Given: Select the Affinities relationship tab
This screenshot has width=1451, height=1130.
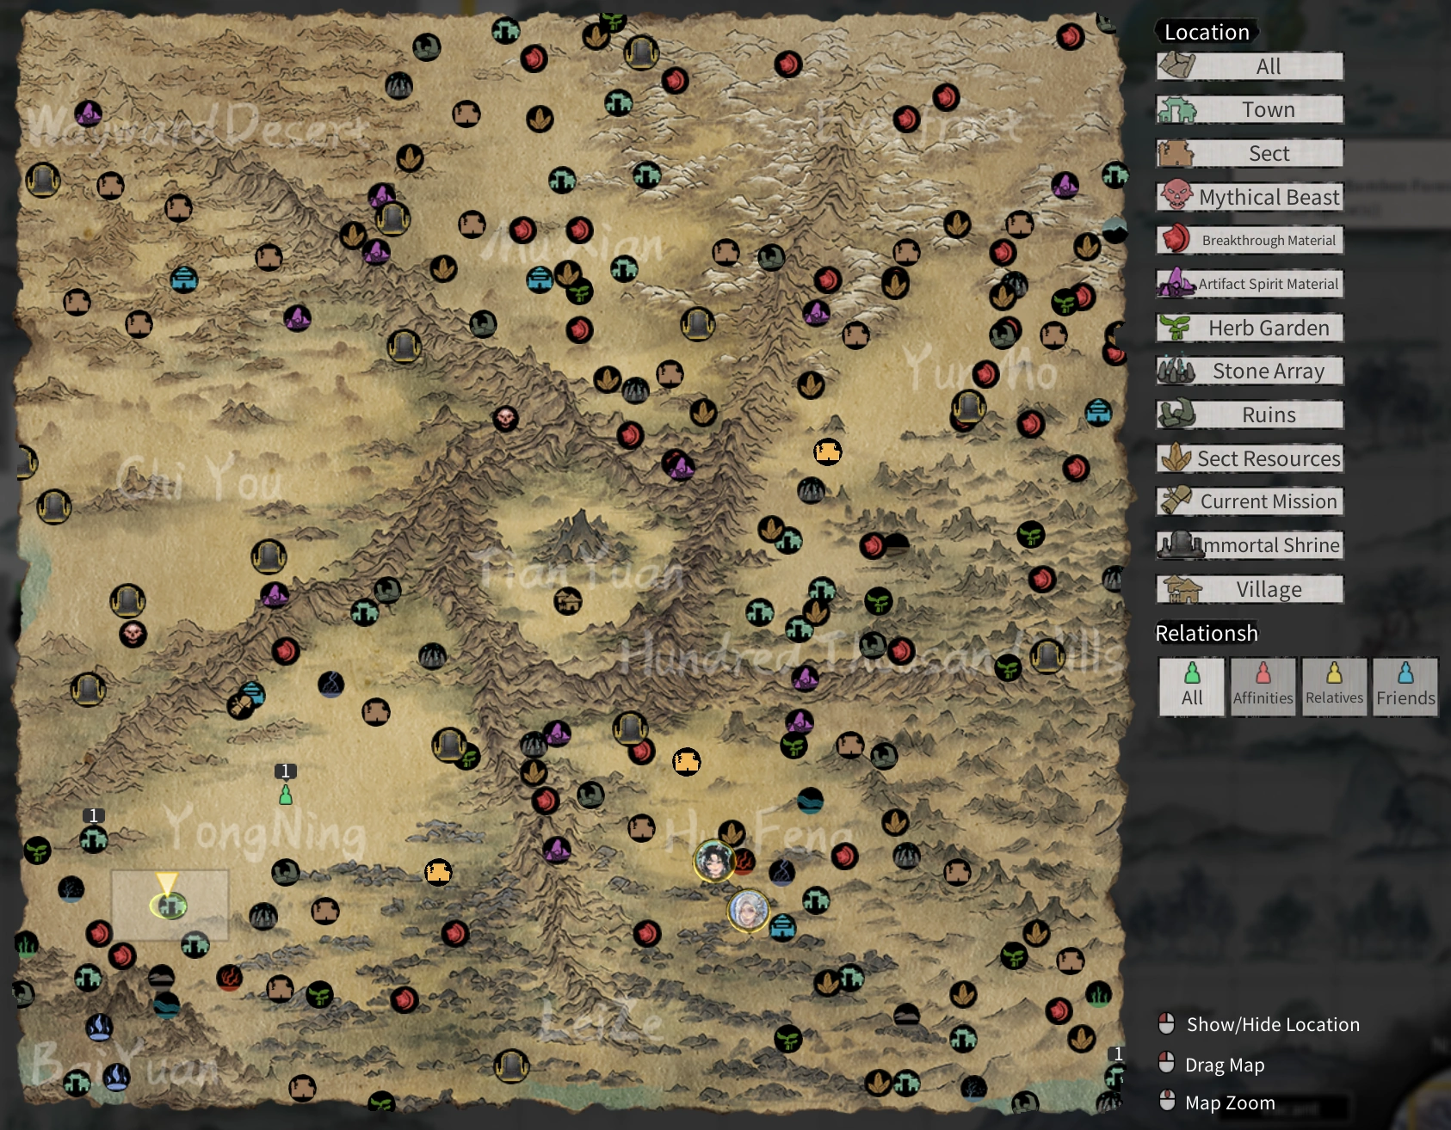Looking at the screenshot, I should pyautogui.click(x=1263, y=686).
